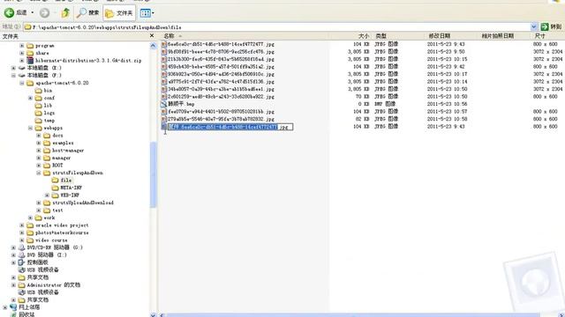Select the oracle video project folder icon
Image resolution: width=565 pixels, height=317 pixels.
(30, 225)
